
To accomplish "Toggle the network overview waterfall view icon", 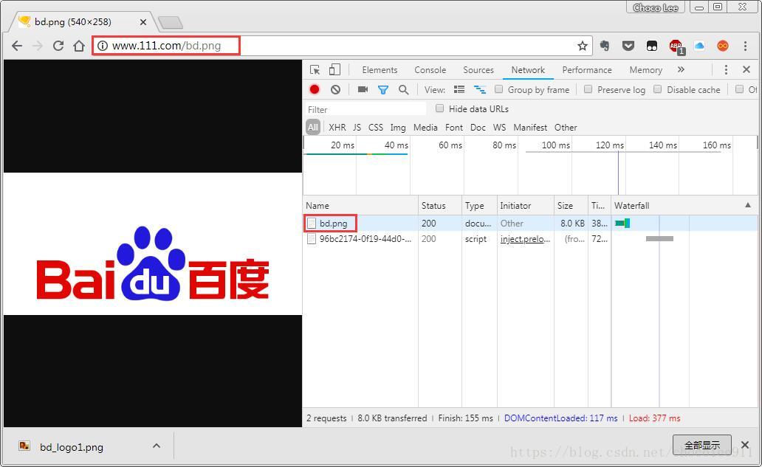I will coord(480,89).
